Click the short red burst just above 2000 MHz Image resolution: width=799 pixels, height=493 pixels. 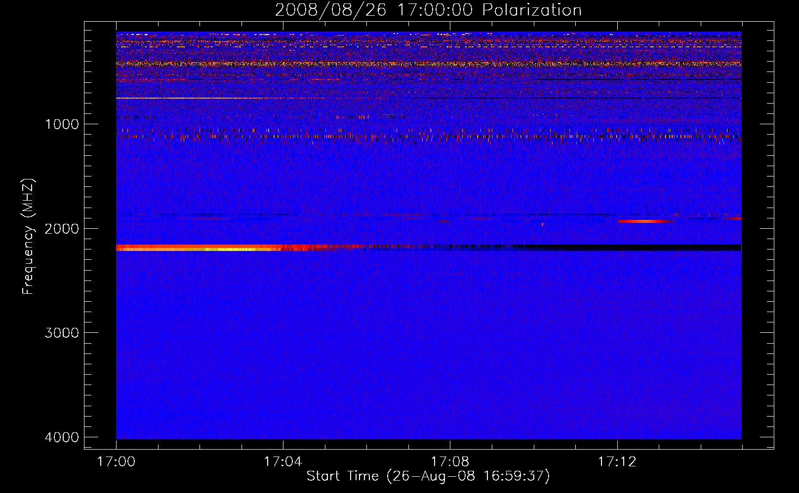(x=646, y=221)
